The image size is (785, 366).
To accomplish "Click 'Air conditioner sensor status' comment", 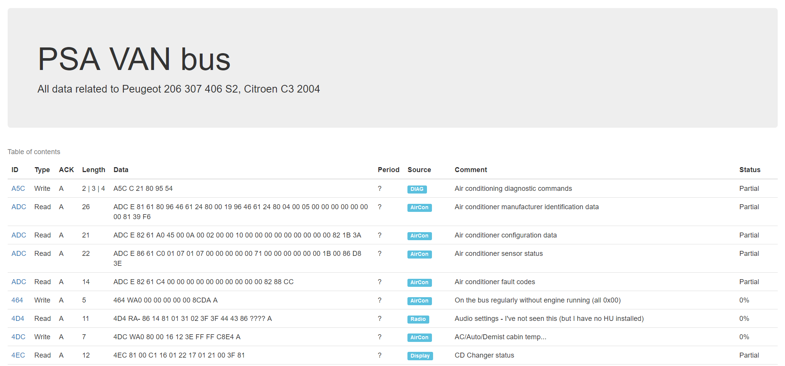I will click(x=499, y=254).
